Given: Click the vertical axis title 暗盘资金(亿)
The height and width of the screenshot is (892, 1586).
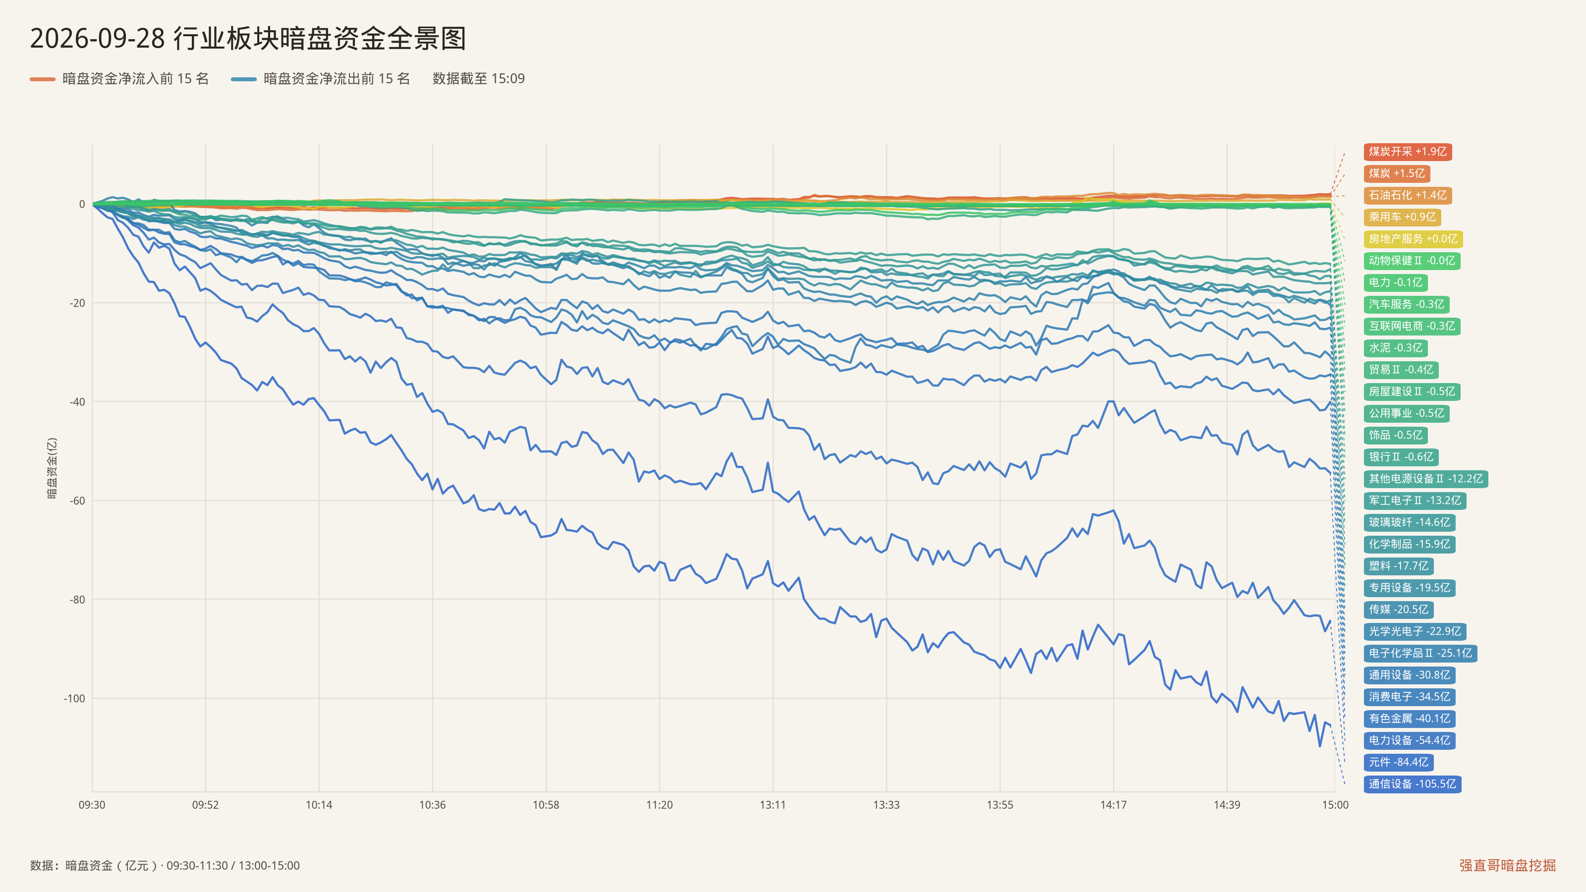Looking at the screenshot, I should click(x=53, y=468).
